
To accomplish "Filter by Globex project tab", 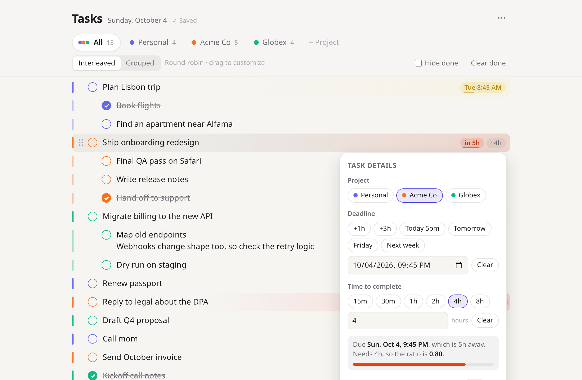I will pos(274,42).
